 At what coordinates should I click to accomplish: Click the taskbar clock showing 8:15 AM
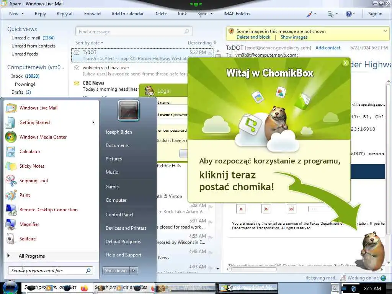(372, 288)
